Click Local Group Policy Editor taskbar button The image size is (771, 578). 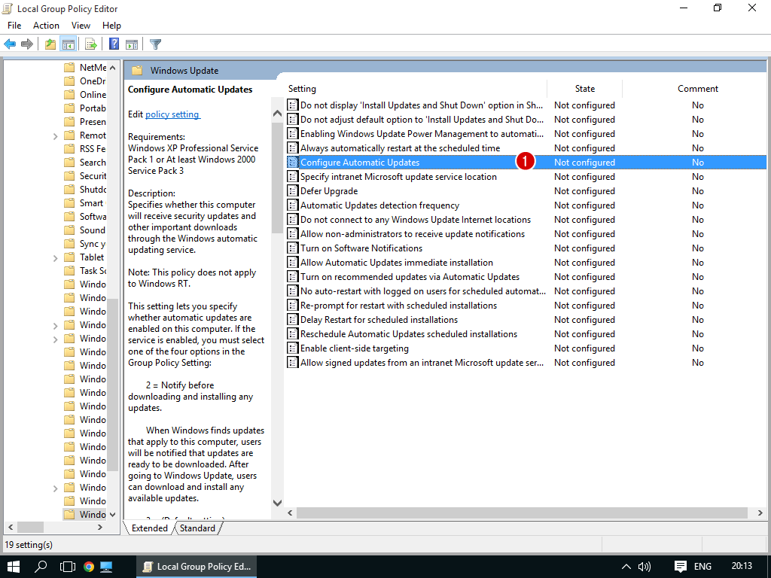(x=197, y=566)
